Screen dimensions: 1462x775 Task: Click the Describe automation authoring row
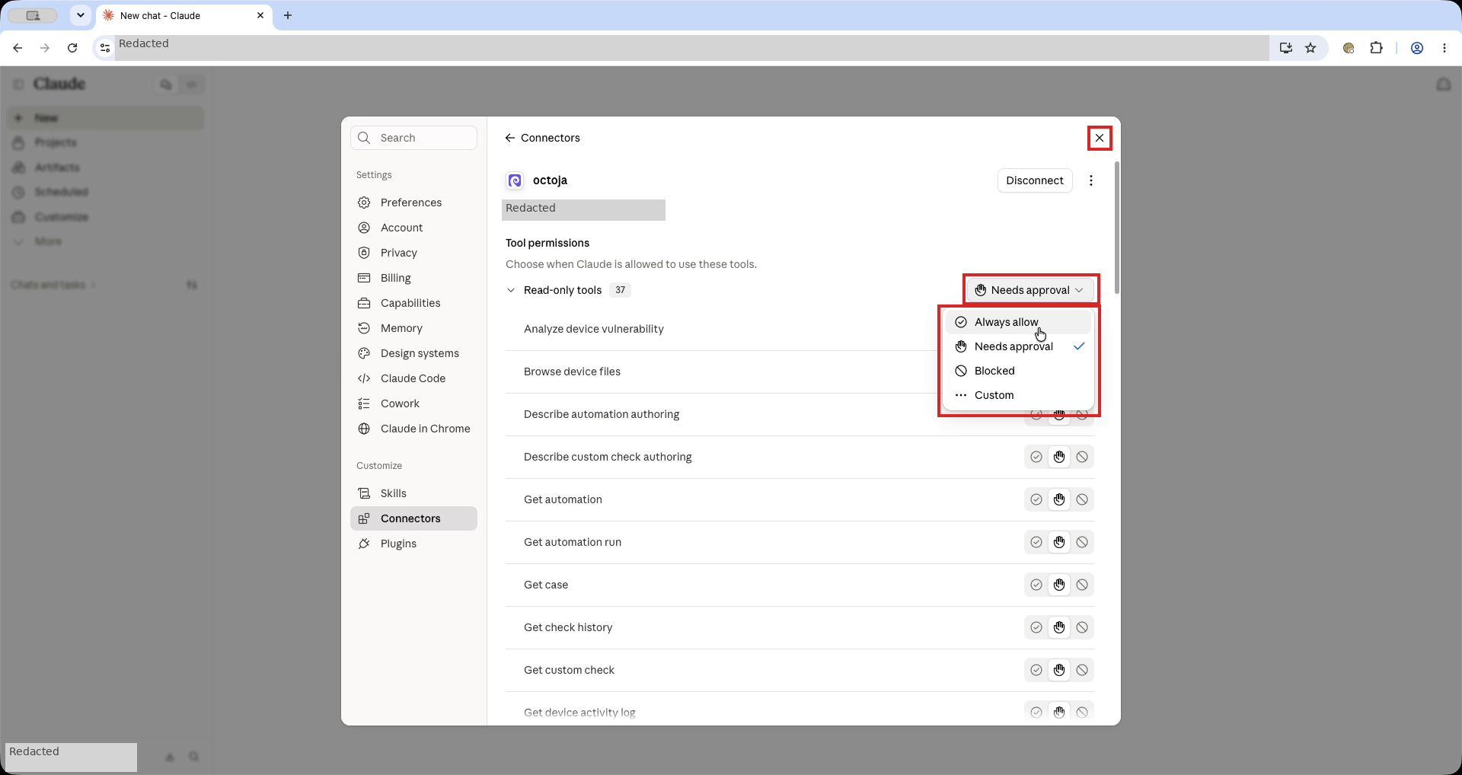pos(800,414)
